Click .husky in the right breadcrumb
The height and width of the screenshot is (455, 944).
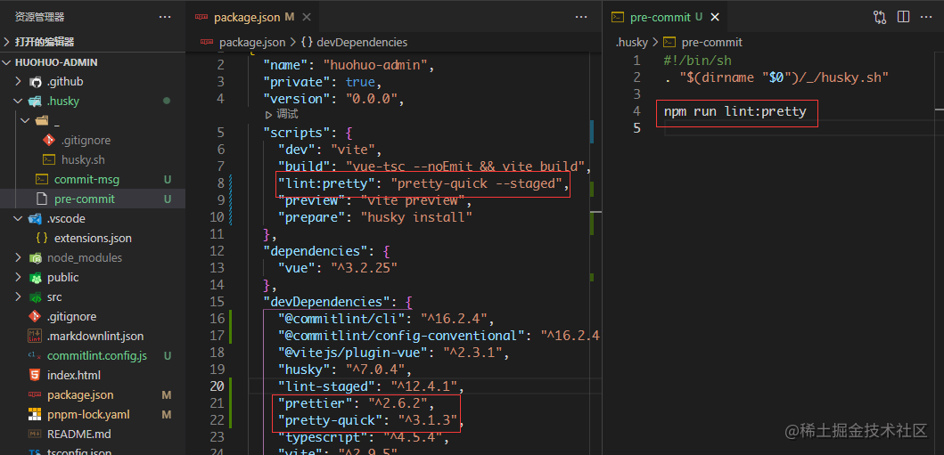pyautogui.click(x=631, y=42)
